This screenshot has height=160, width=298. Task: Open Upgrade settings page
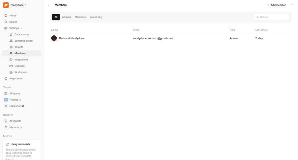click(x=20, y=66)
